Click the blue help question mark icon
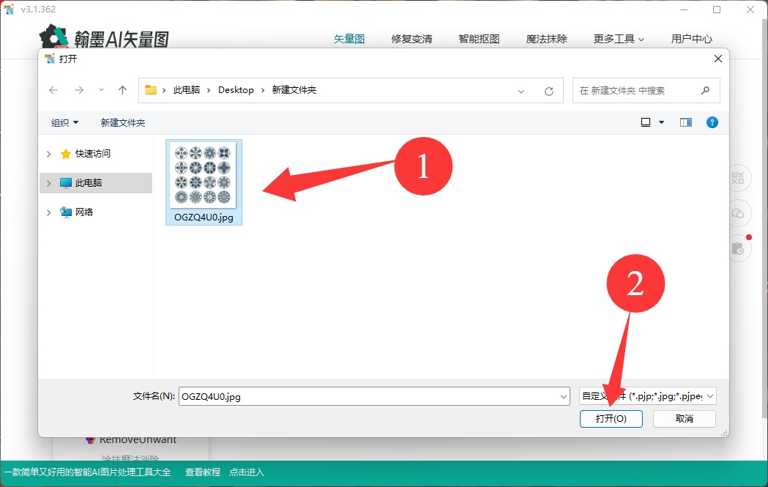 coord(712,122)
